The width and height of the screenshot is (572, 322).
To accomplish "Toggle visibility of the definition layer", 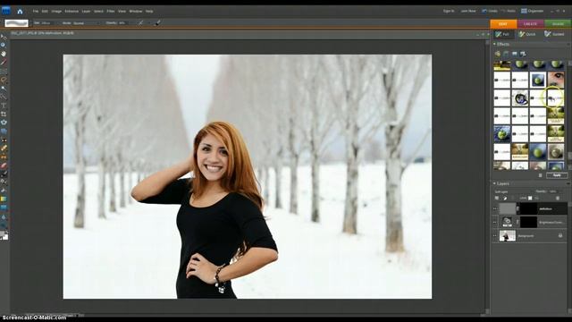I will point(495,208).
